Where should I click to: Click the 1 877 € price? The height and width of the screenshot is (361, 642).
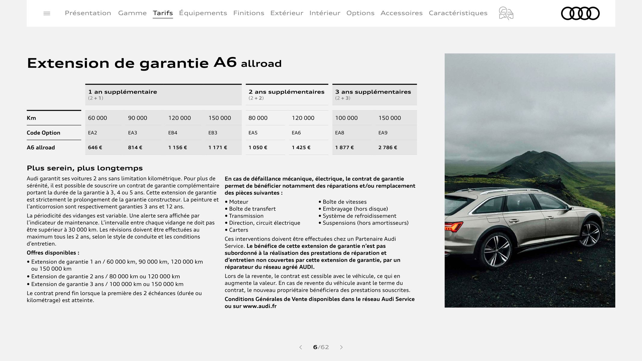[344, 147]
